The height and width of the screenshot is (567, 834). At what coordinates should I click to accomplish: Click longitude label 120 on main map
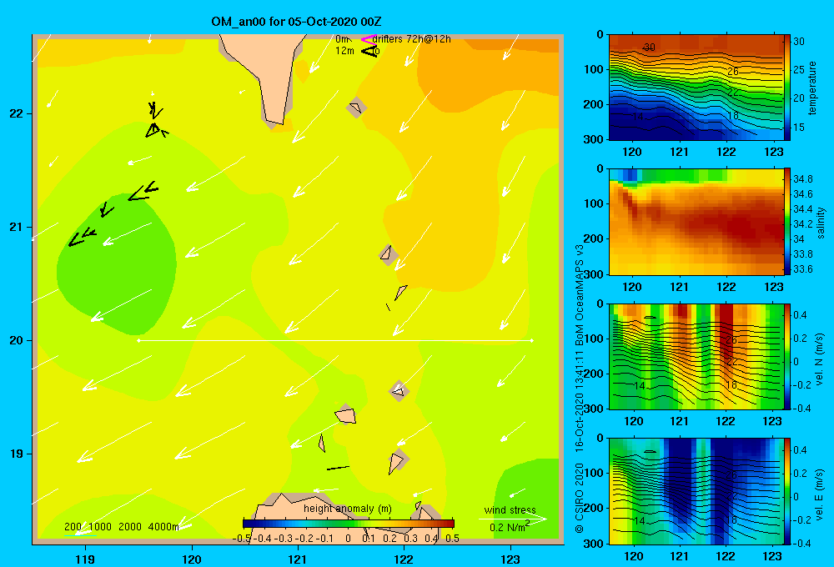click(192, 559)
